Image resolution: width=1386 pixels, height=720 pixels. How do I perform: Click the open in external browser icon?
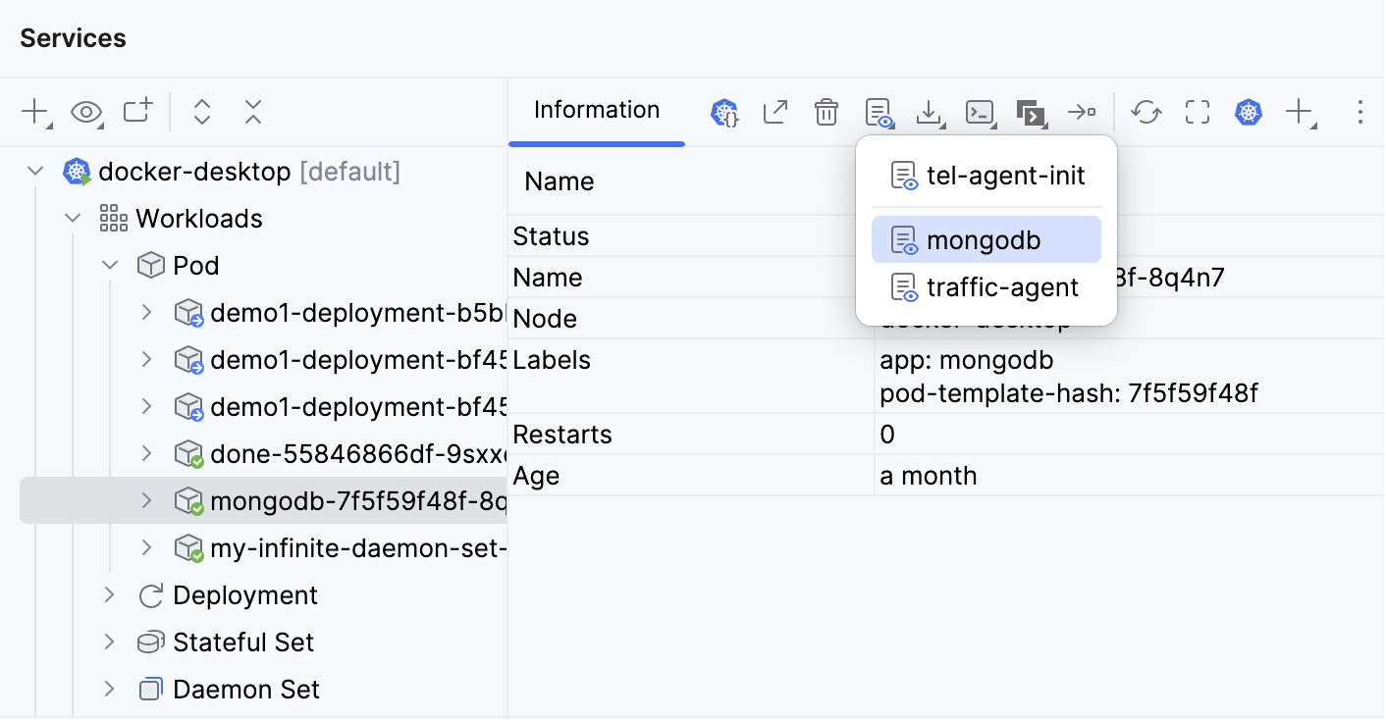pos(774,112)
